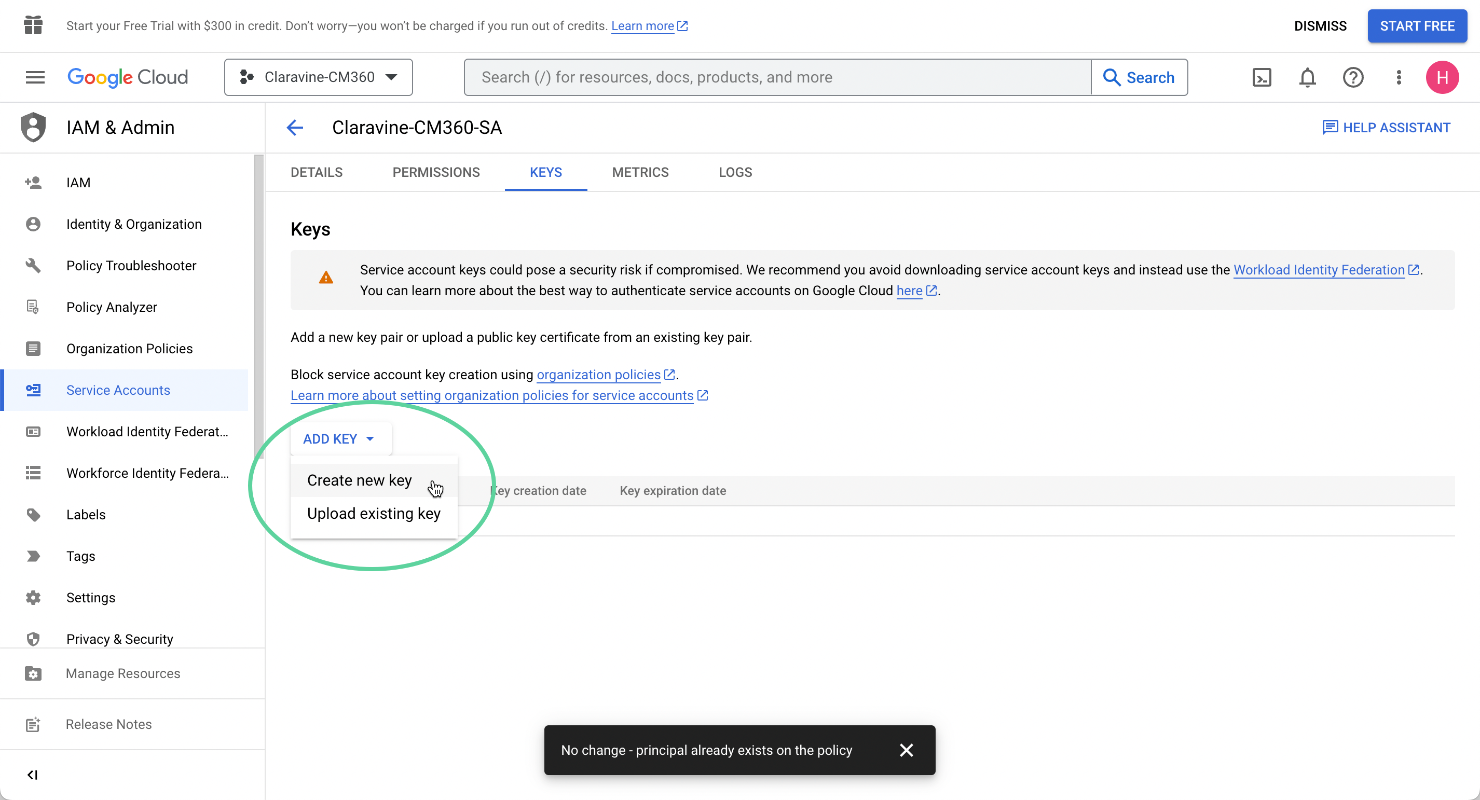
Task: Click the gift icon in the trial banner
Action: click(33, 25)
